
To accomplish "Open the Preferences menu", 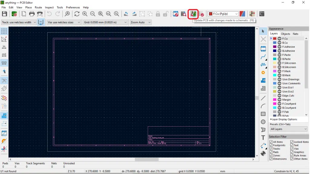I will coord(73,7).
